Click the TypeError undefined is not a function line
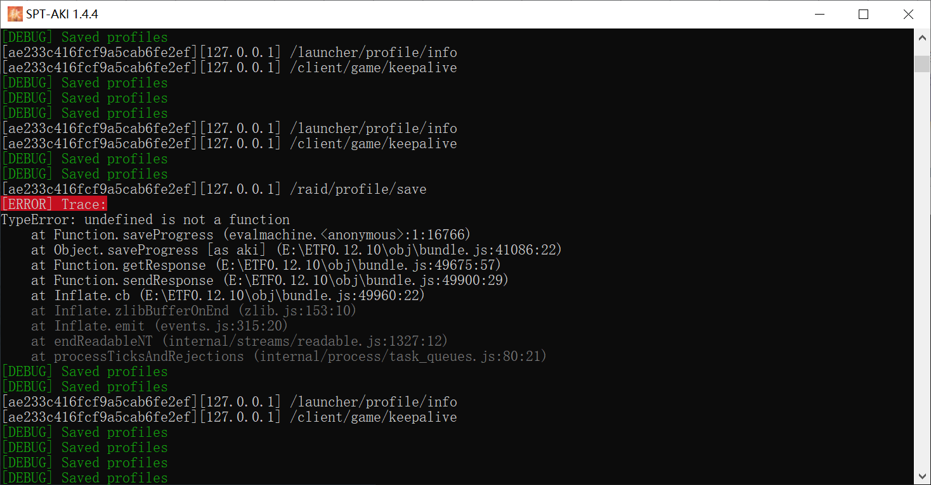Image resolution: width=931 pixels, height=485 pixels. click(x=145, y=220)
